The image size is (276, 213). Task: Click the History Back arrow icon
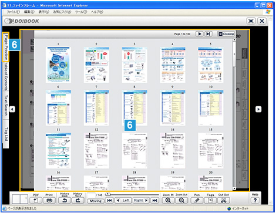tap(65, 201)
